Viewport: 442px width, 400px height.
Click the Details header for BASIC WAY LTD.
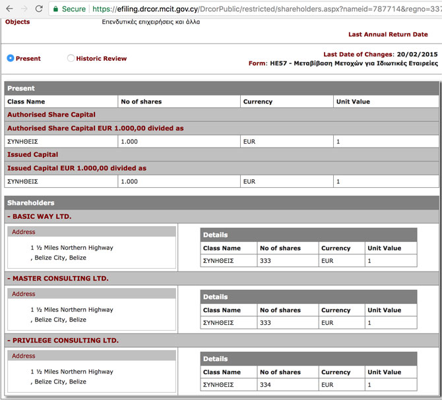308,235
